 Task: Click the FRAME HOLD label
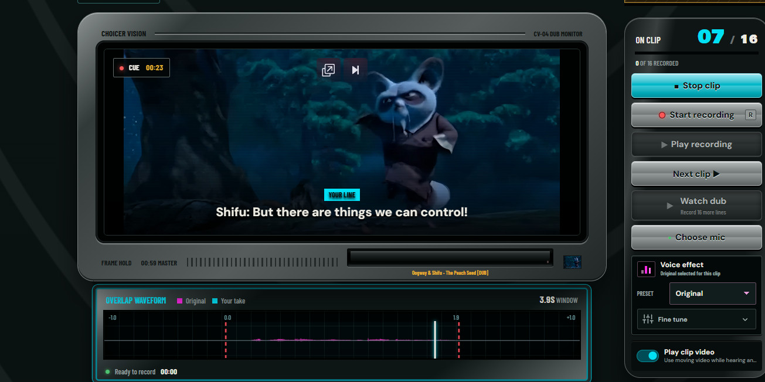(x=117, y=263)
